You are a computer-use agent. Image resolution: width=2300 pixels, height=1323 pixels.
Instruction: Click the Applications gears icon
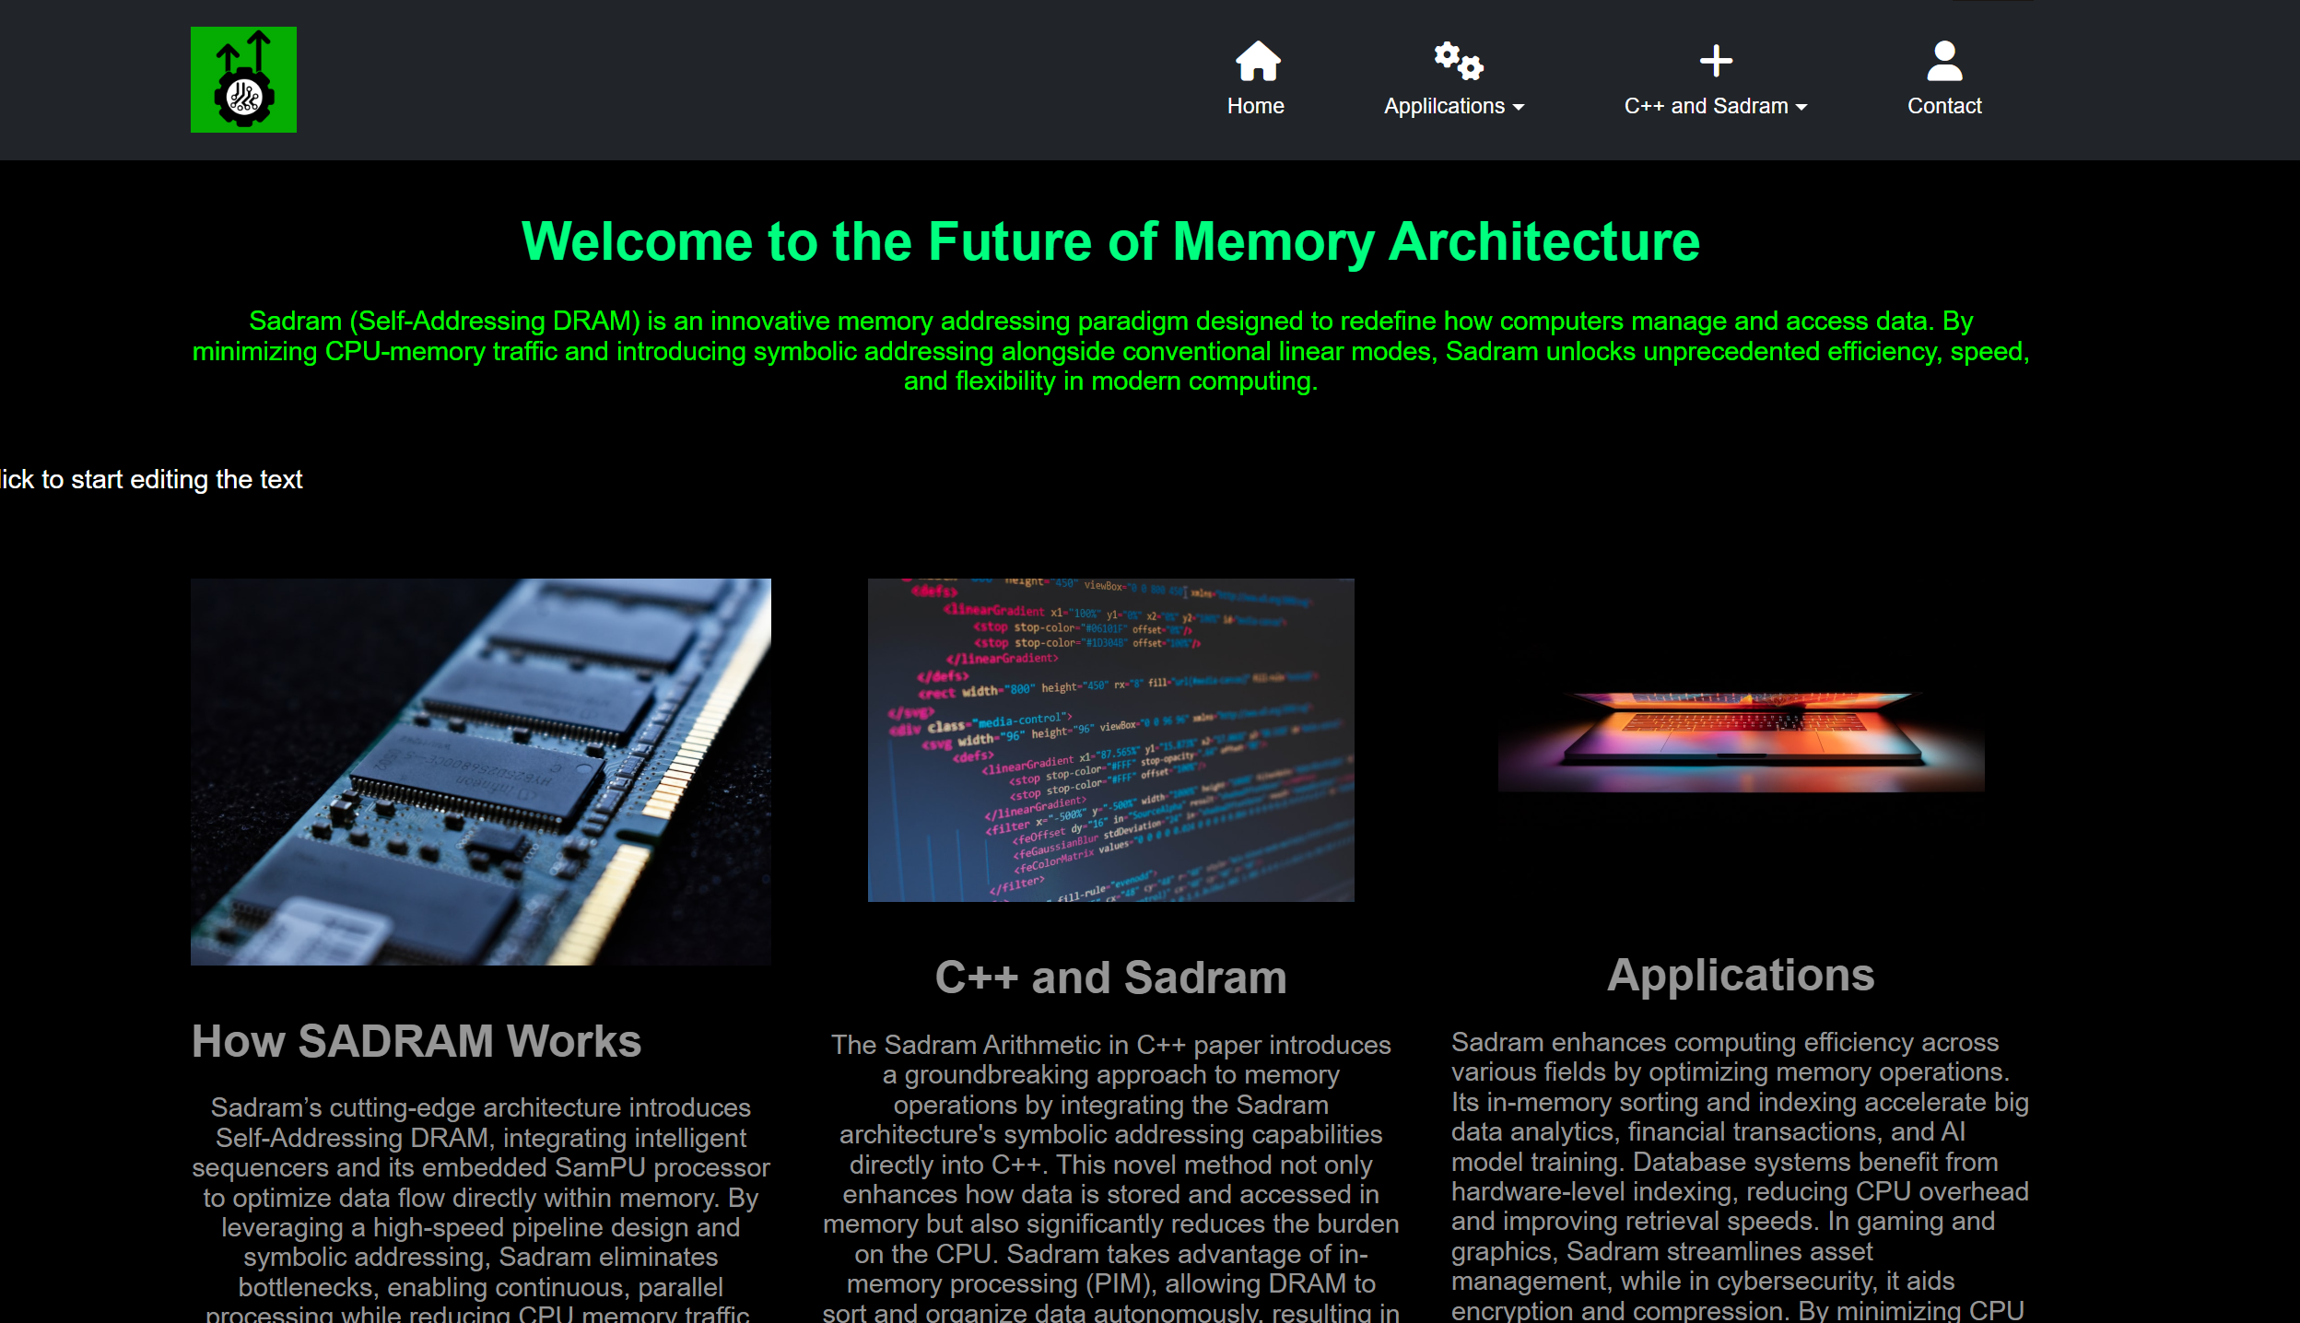[1458, 61]
